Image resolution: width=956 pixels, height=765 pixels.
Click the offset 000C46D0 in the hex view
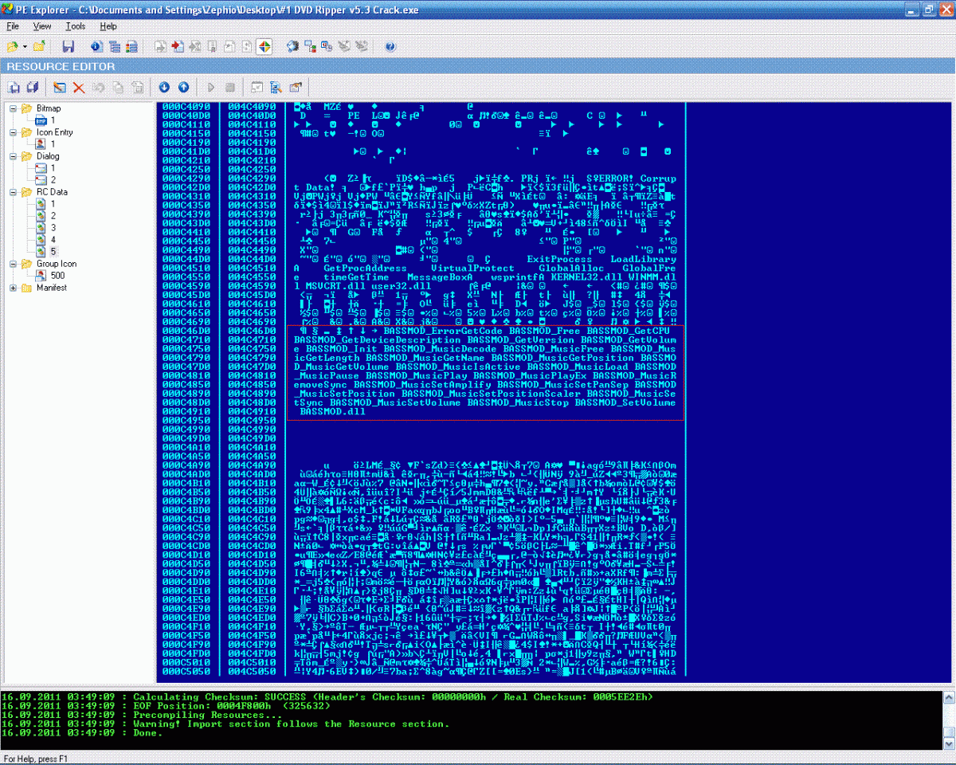(186, 331)
